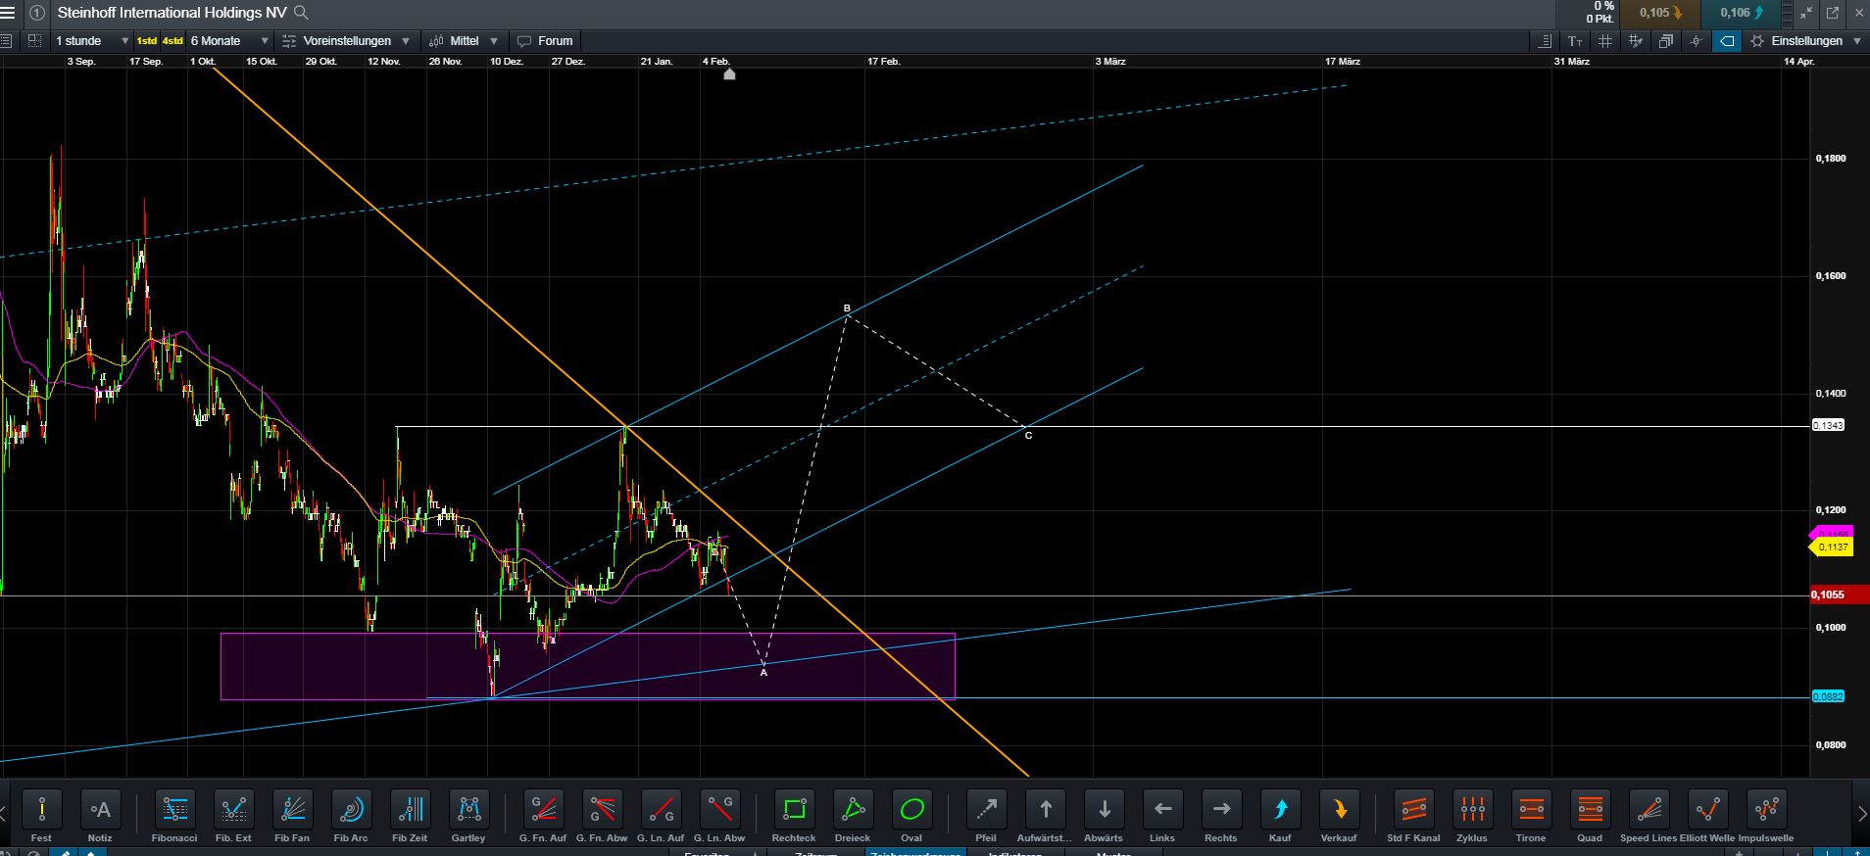Screen dimensions: 1870x856
Task: Open the Mittel price type dropdown
Action: (464, 41)
